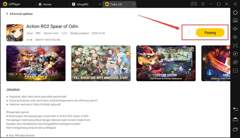Viewport: 240px width, 138px height.
Task: Tap the recent apps button in sidebar
Action: point(235,129)
